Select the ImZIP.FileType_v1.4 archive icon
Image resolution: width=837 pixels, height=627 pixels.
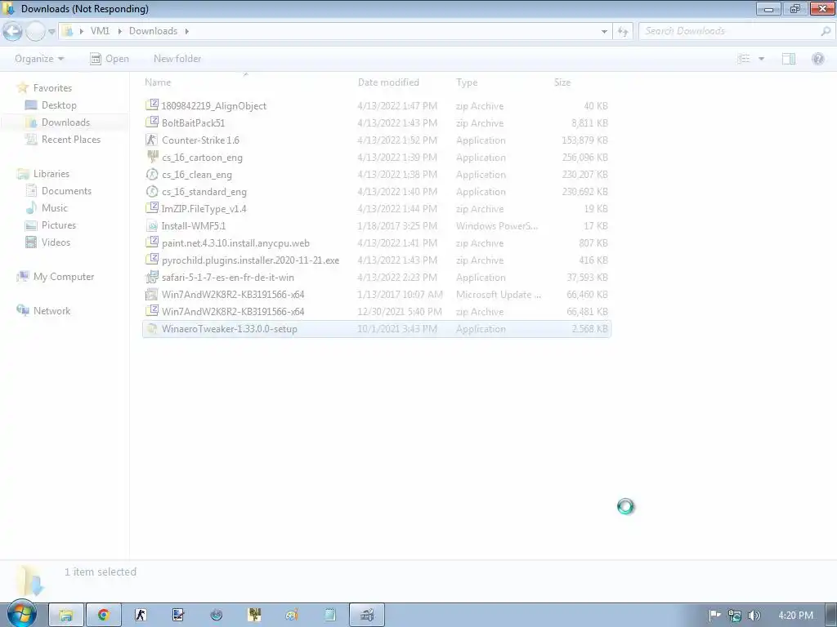(x=152, y=208)
